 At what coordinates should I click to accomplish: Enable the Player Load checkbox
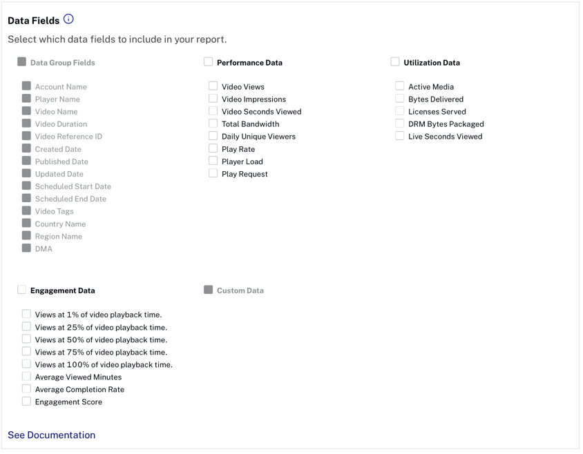(213, 161)
